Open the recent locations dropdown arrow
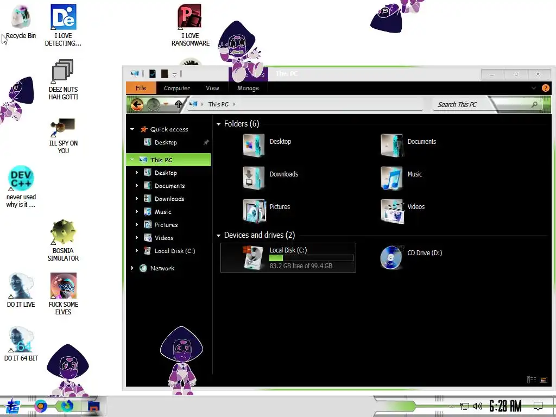This screenshot has height=417, width=556. (x=166, y=104)
